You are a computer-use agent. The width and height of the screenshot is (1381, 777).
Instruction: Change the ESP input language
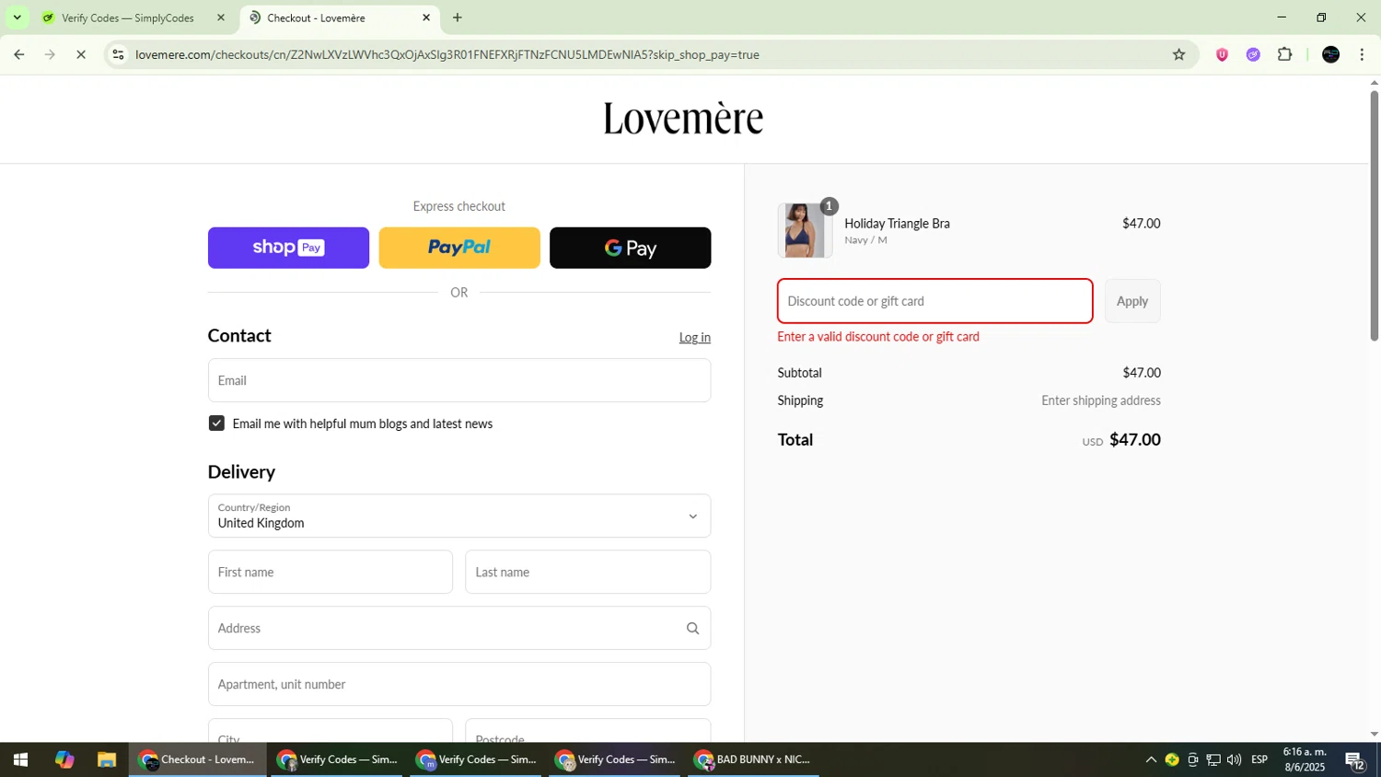click(1259, 760)
